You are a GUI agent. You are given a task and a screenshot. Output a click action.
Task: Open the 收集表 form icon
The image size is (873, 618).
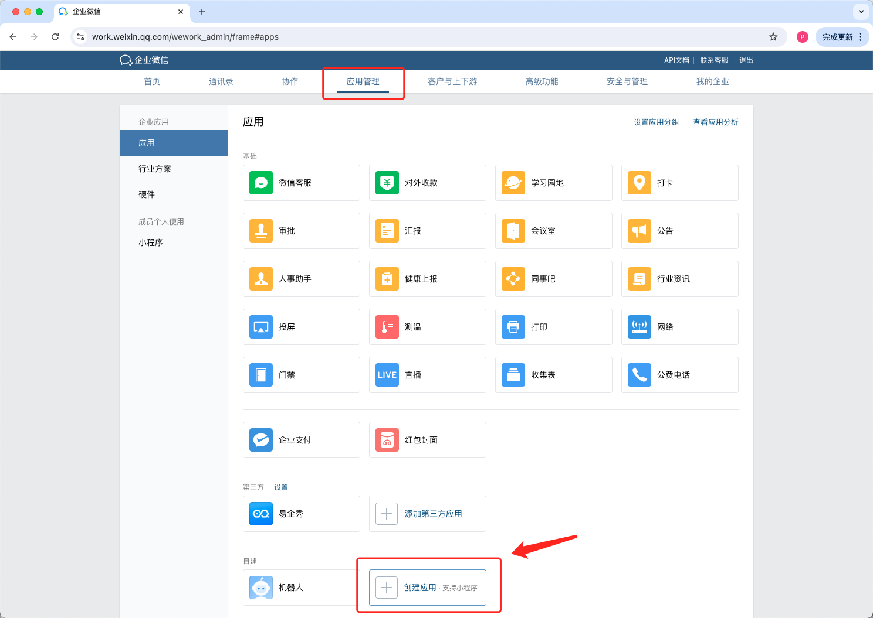coord(513,375)
